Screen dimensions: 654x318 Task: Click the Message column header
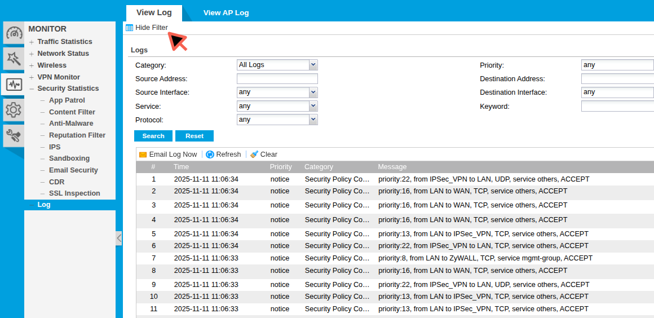click(x=392, y=167)
